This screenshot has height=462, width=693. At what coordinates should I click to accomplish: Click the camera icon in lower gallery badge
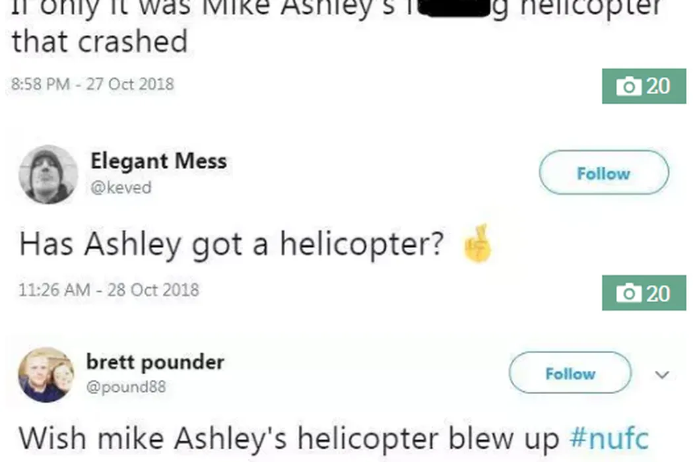coord(629,293)
